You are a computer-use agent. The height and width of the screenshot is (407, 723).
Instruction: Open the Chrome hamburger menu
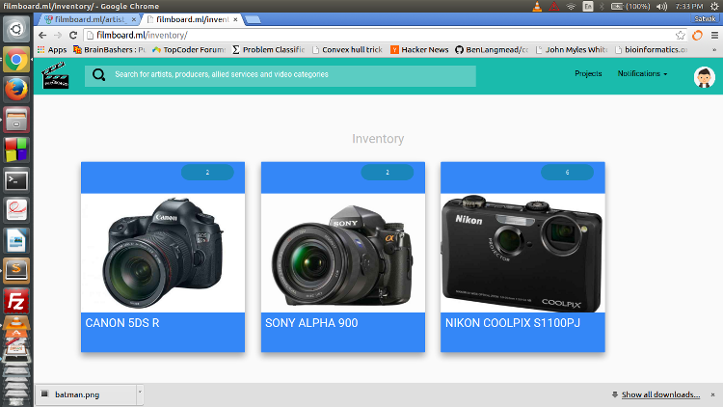[714, 35]
